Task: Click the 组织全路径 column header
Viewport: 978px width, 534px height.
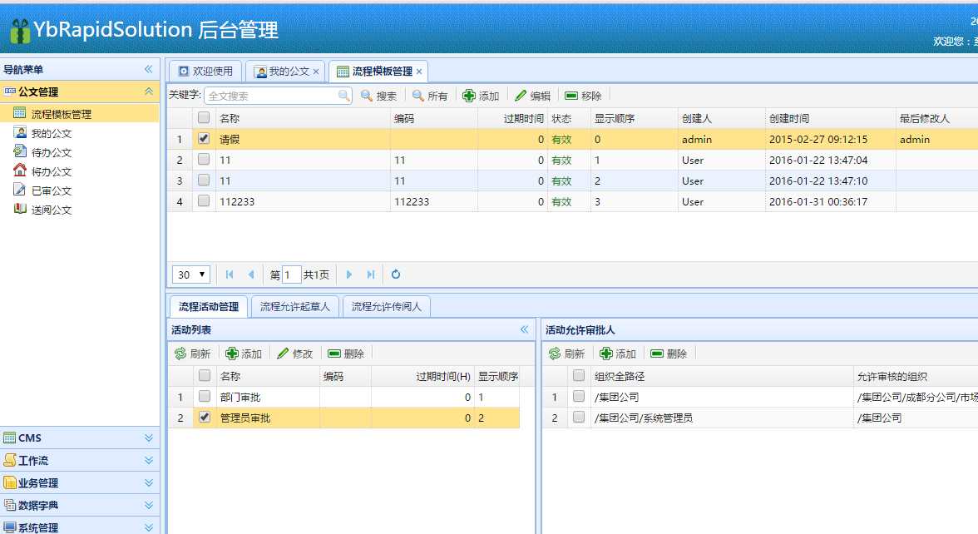Action: (x=722, y=376)
